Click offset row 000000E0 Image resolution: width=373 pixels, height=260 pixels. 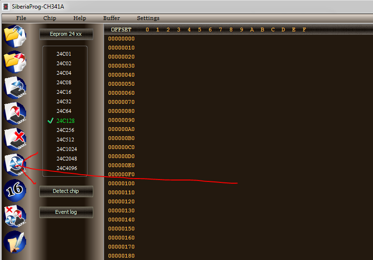[121, 165]
